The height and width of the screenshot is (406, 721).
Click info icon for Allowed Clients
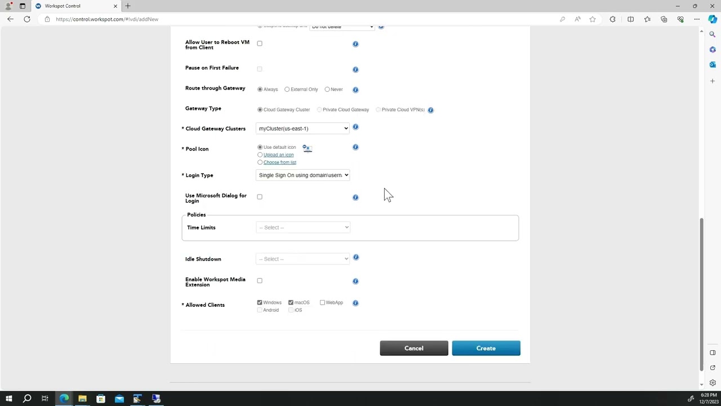pyautogui.click(x=355, y=303)
